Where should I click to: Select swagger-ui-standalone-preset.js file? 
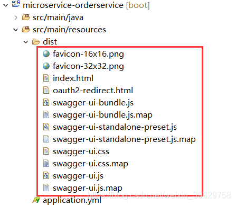pos(115,127)
